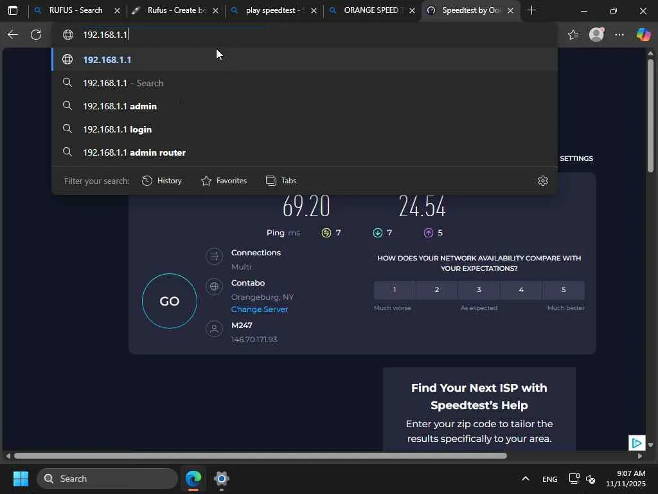Filter search by History
This screenshot has height=494, width=658.
162,181
